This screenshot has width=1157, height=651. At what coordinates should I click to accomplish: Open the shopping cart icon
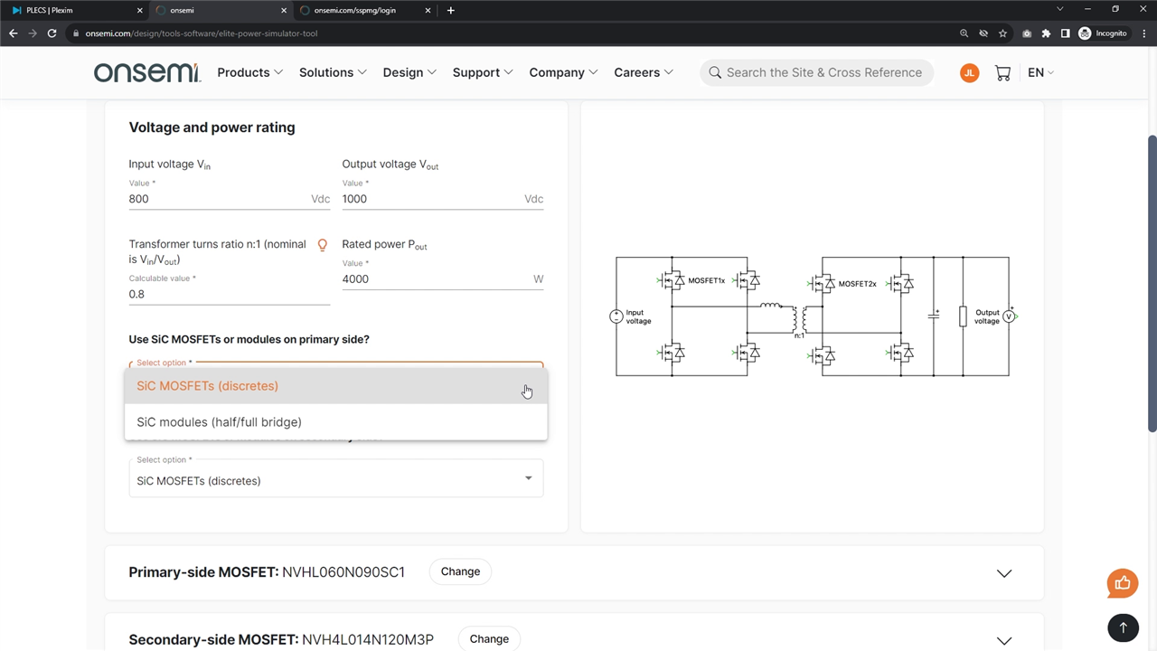[x=1002, y=73]
